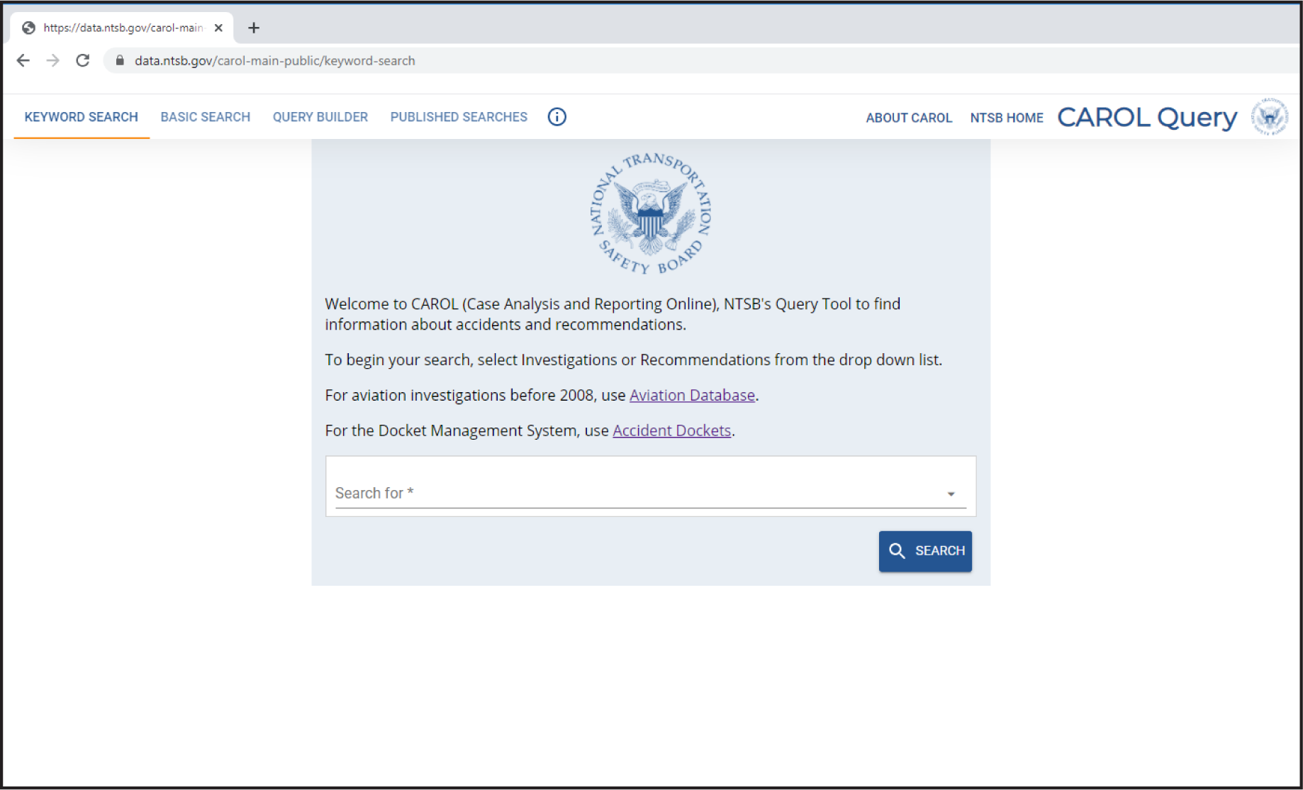
Task: Click the dropdown arrow in Search for field
Action: [951, 493]
